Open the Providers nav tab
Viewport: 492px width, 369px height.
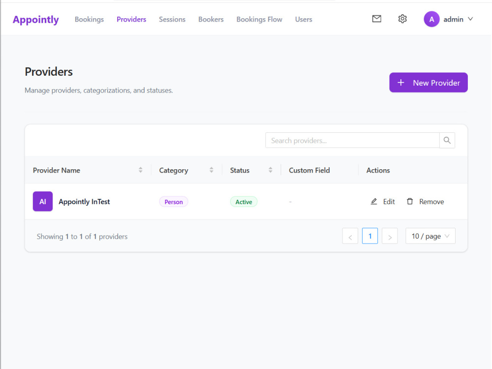coord(131,20)
